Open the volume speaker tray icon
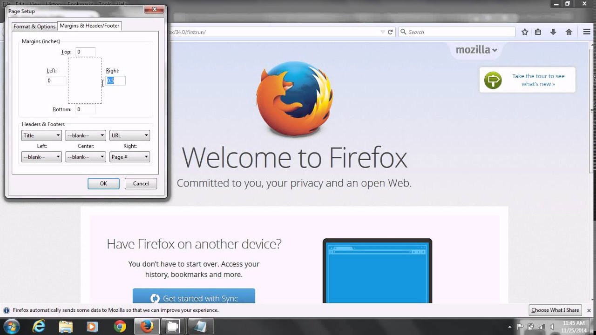Viewport: 596px width, 335px height. click(552, 327)
